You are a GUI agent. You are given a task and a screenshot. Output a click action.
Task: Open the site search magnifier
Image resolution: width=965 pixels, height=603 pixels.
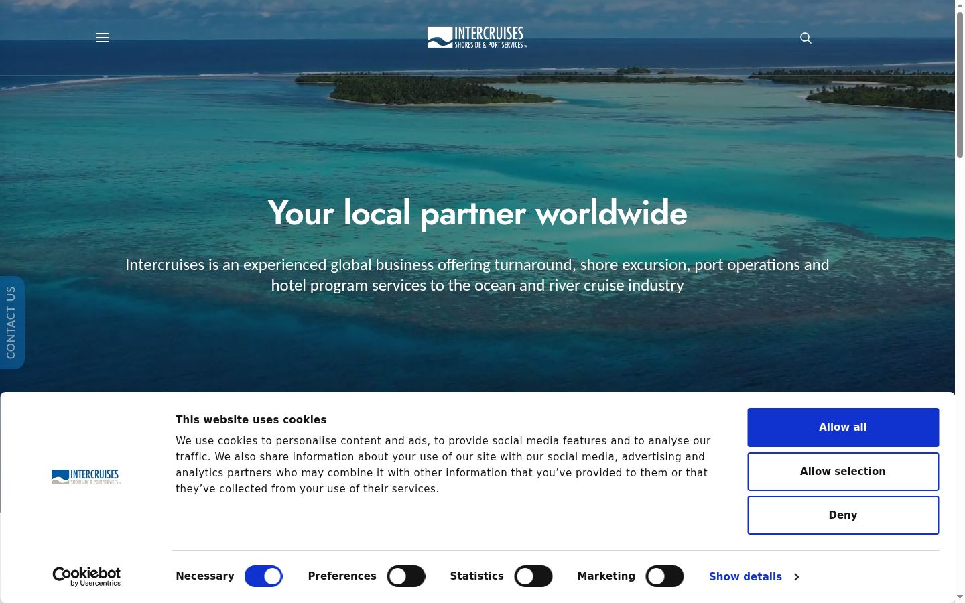(x=806, y=38)
